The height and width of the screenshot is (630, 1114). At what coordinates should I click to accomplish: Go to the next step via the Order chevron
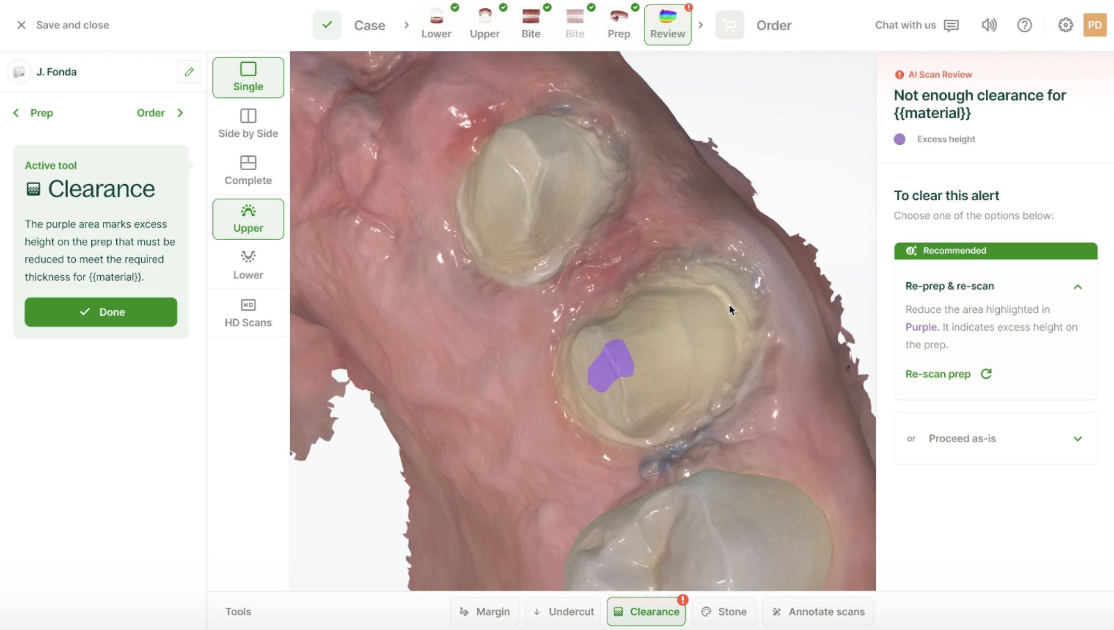coord(180,113)
